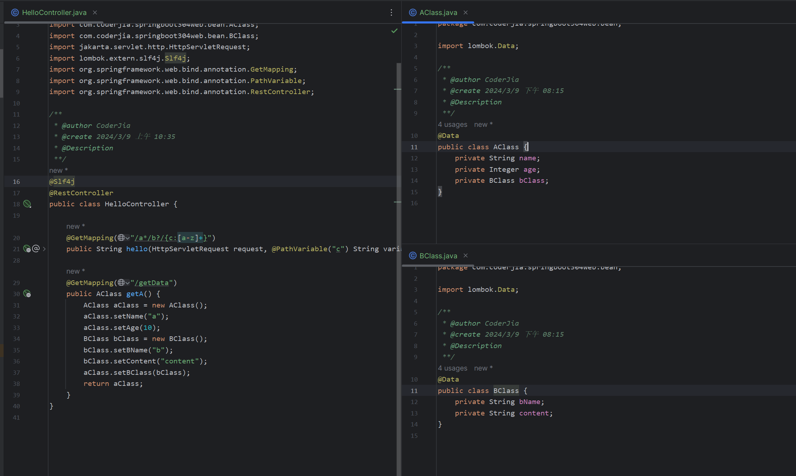Viewport: 796px width, 476px height.
Task: Click the 'name' field in AClass
Action: click(x=528, y=158)
